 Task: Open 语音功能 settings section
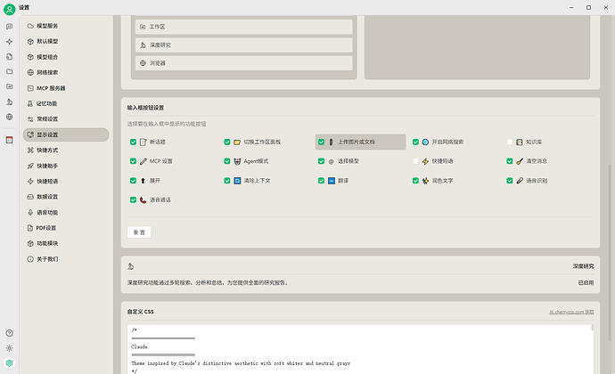65,213
